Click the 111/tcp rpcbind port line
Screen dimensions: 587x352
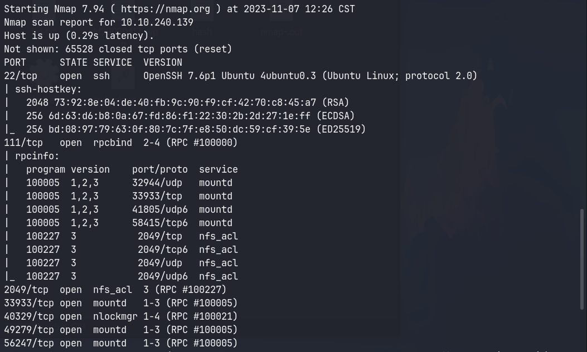pos(120,143)
